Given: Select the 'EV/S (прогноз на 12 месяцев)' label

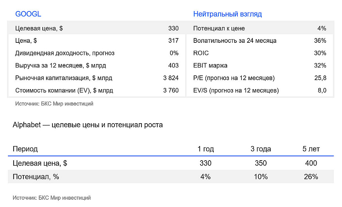Looking at the screenshot, I should pyautogui.click(x=236, y=90).
